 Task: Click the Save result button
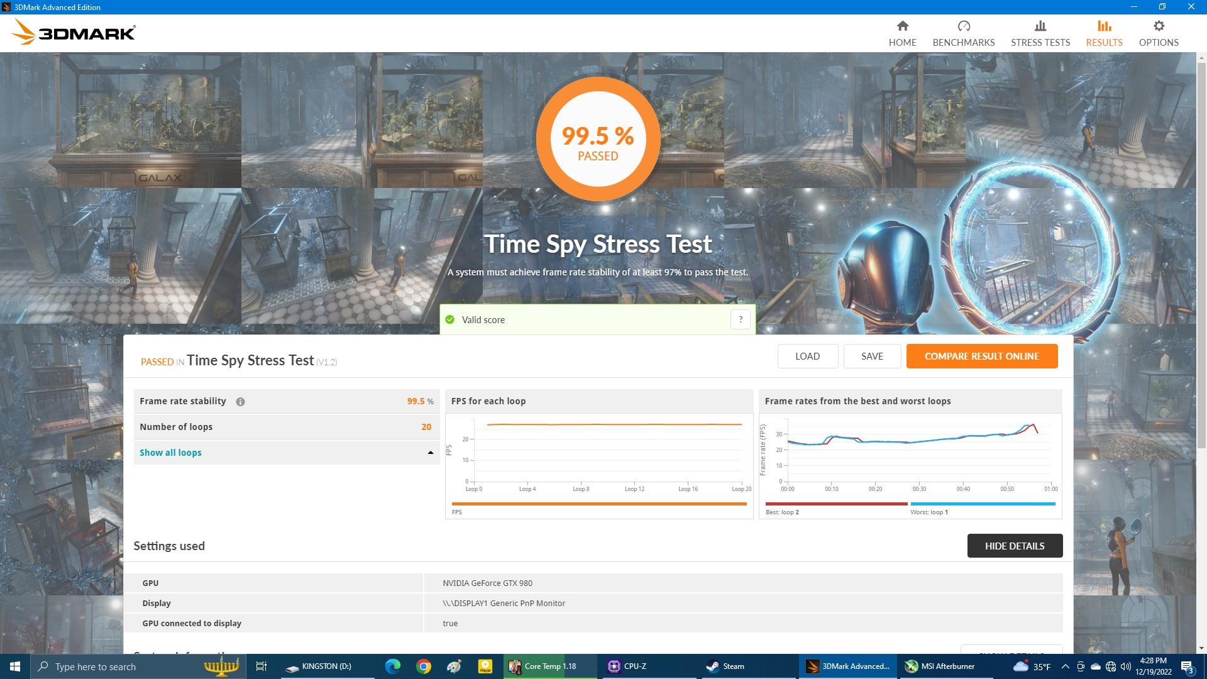pyautogui.click(x=871, y=356)
